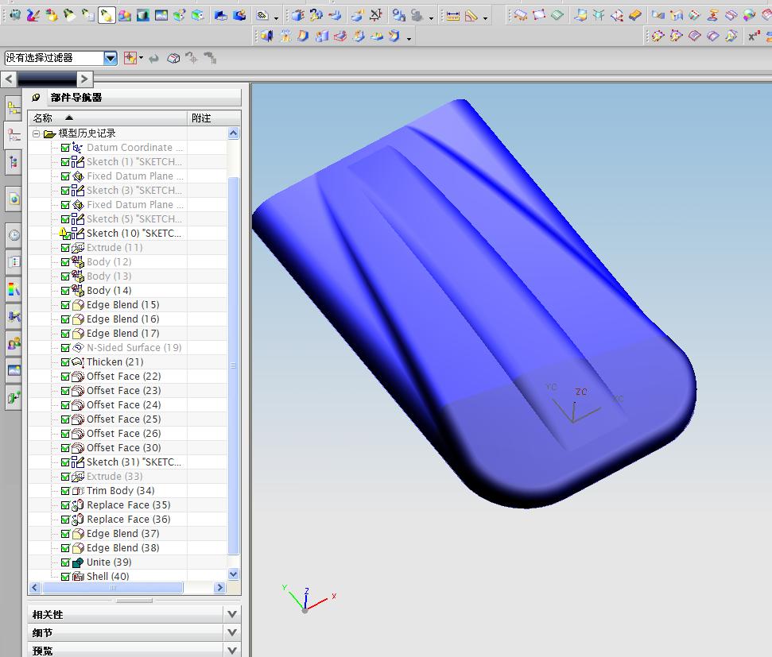Select Sketch (10) with warning icon
The width and height of the screenshot is (772, 657).
(x=134, y=234)
